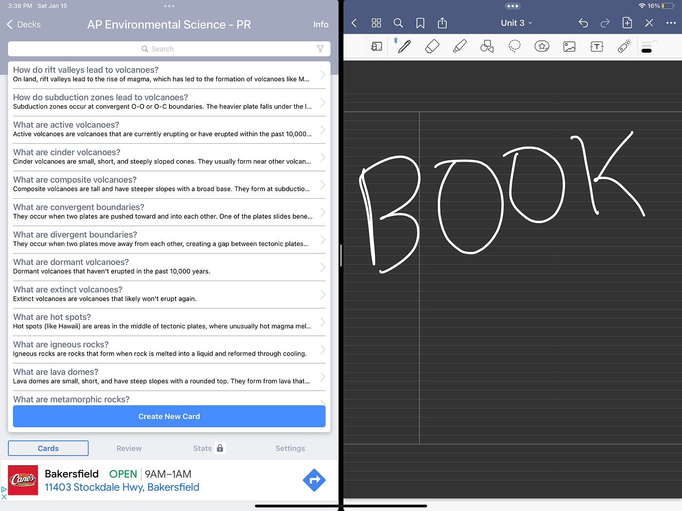
Task: Open the notes app more options menu
Action: pos(671,23)
